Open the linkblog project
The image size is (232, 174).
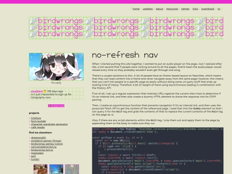36,118
